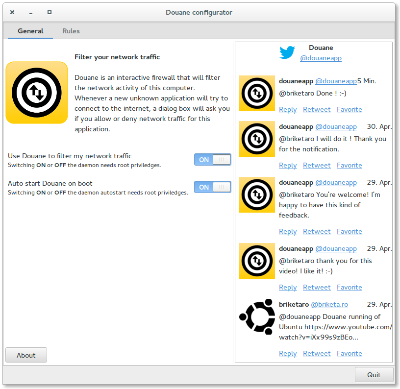Quit the Douane configurator

(x=374, y=375)
